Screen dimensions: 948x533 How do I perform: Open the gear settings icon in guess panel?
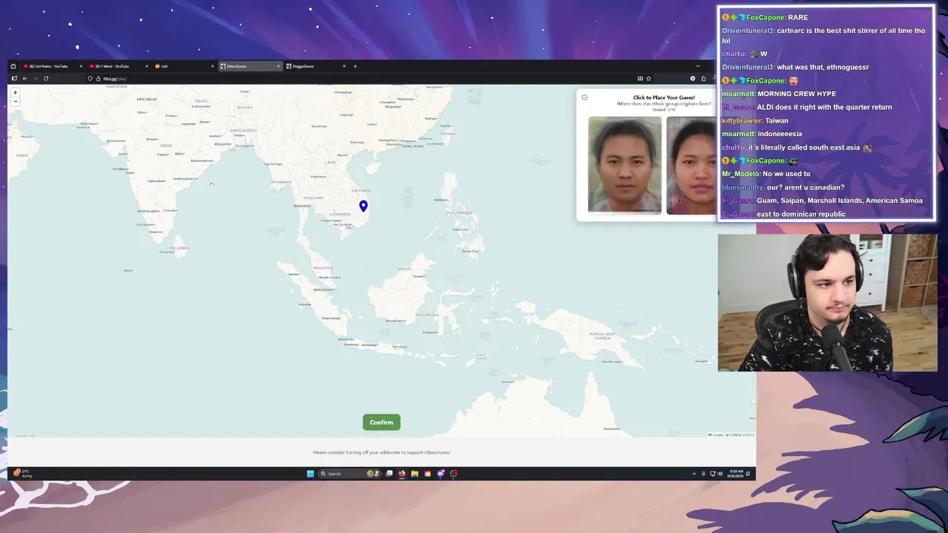coord(584,98)
